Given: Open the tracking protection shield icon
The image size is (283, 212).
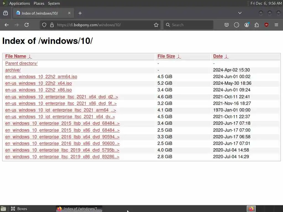Looking at the screenshot, I should [x=44, y=25].
